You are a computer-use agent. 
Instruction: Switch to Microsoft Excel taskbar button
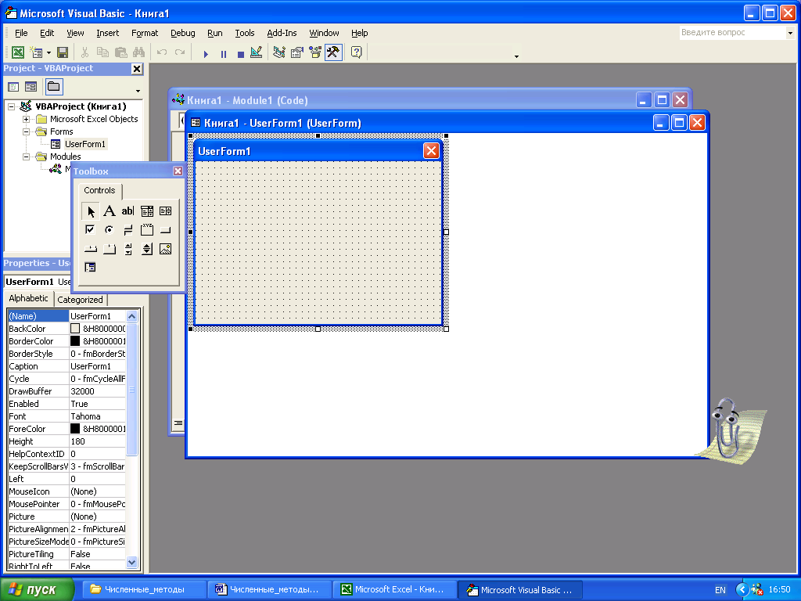[x=394, y=589]
